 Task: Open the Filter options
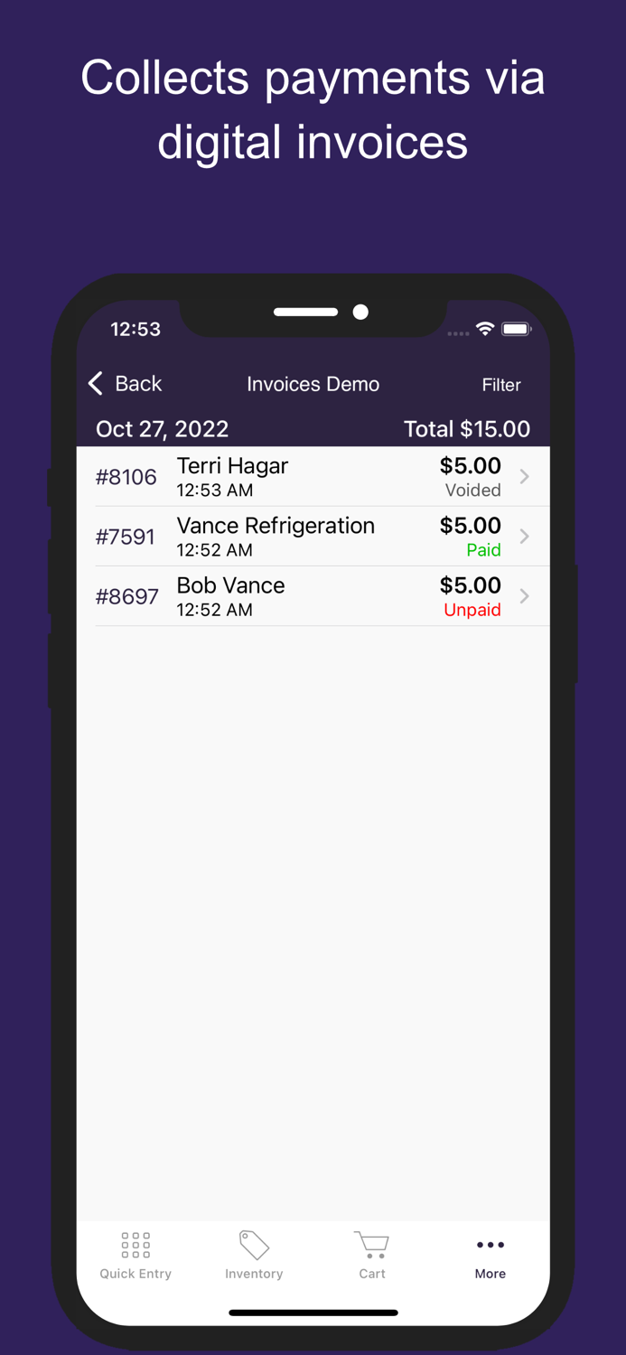tap(501, 385)
